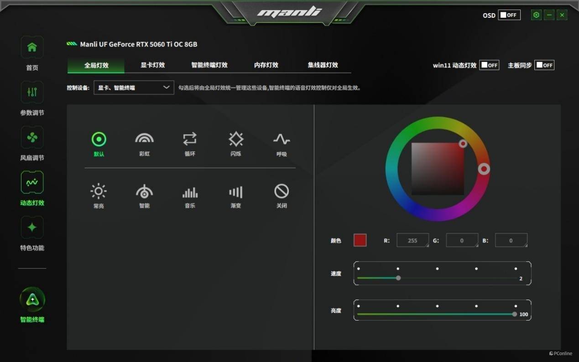Expand the 控制设备 device dropdown
This screenshot has width=579, height=362.
(134, 88)
